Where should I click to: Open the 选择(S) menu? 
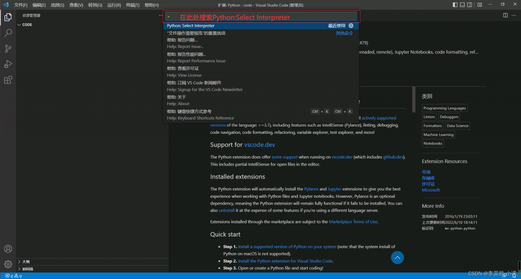(x=57, y=5)
